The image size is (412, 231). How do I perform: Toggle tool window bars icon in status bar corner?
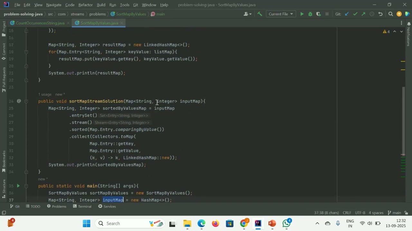(4, 213)
